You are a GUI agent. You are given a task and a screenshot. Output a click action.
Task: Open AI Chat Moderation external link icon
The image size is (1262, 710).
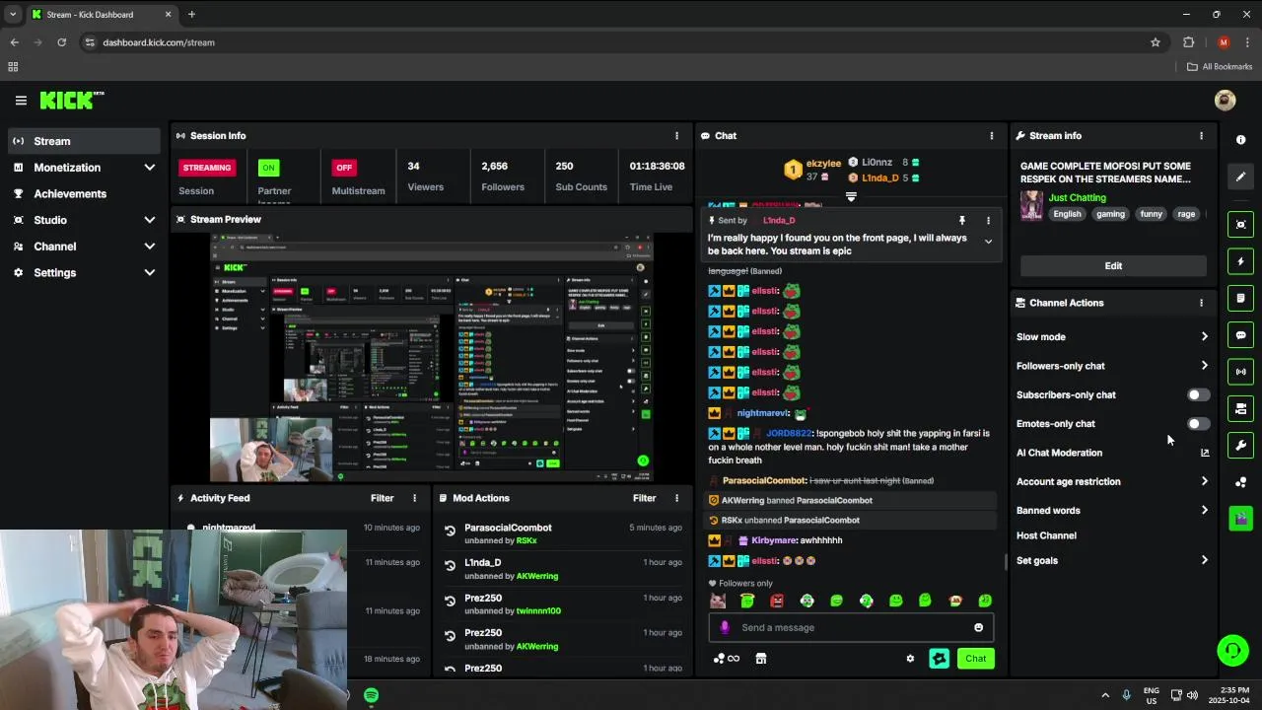(x=1204, y=453)
